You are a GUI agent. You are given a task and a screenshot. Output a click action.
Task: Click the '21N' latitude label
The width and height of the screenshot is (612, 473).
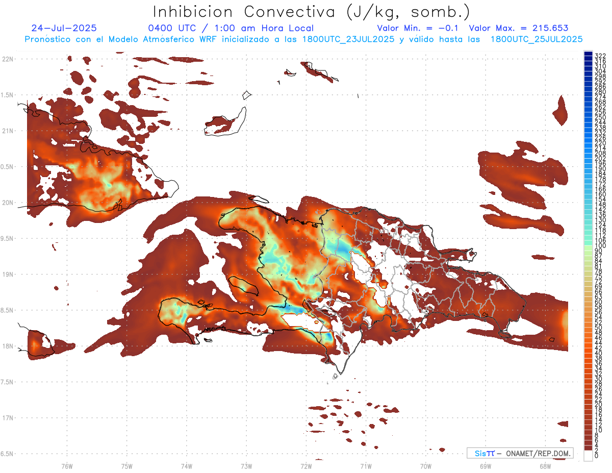pos(7,131)
